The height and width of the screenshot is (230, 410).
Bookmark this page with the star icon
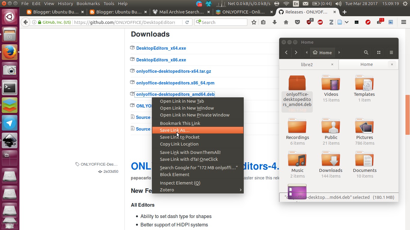[254, 22]
